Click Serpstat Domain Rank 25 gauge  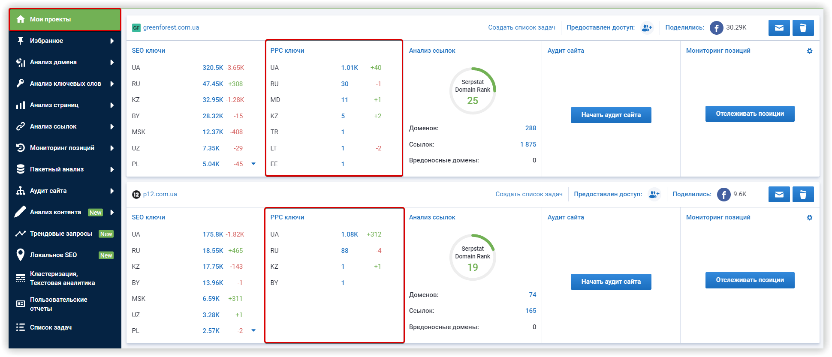click(x=473, y=91)
